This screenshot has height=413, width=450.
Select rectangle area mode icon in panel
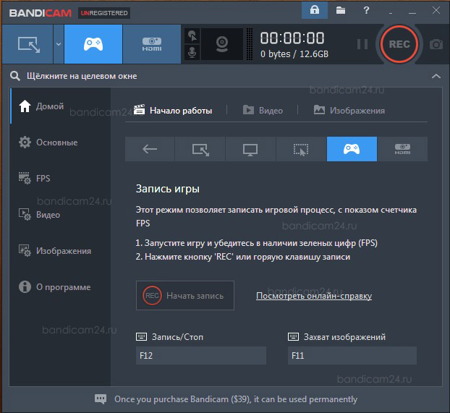[x=200, y=149]
